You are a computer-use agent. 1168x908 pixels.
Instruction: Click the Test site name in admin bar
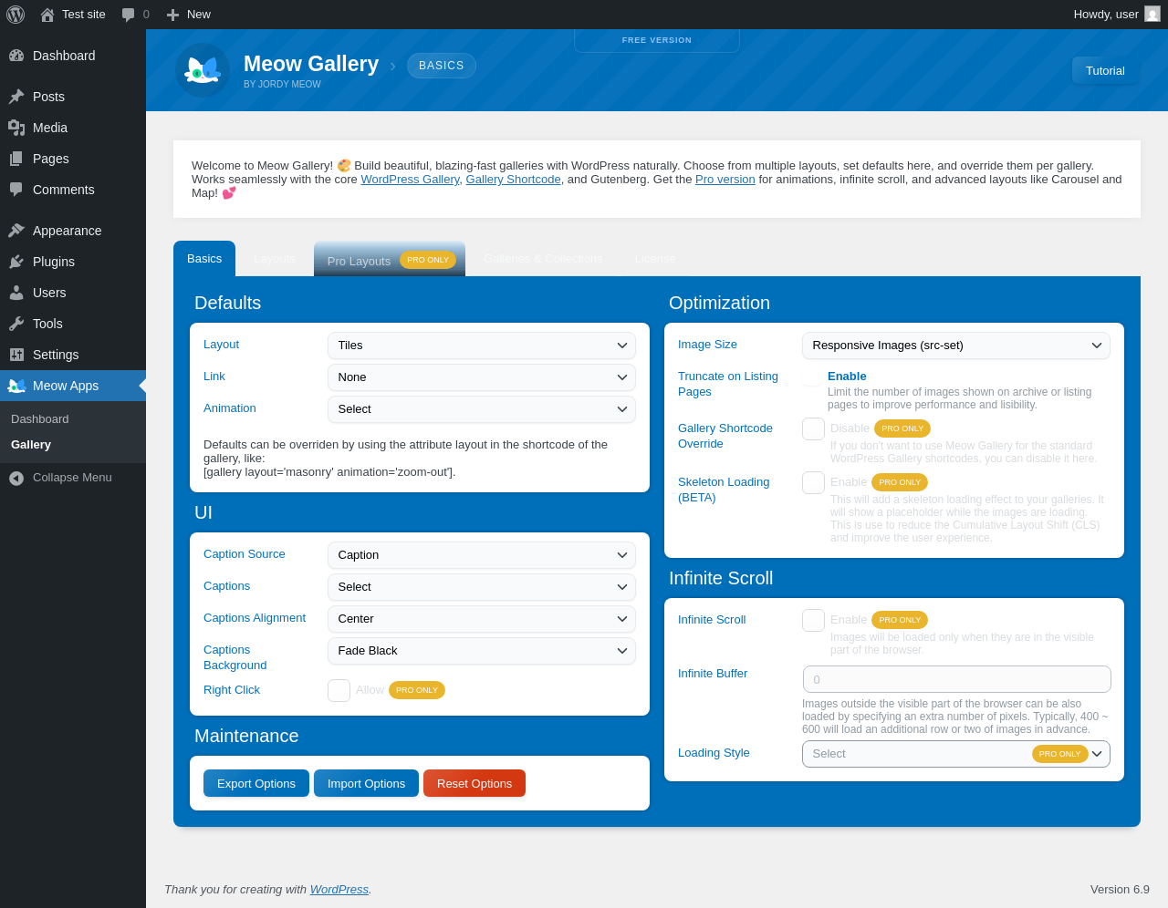pos(84,15)
